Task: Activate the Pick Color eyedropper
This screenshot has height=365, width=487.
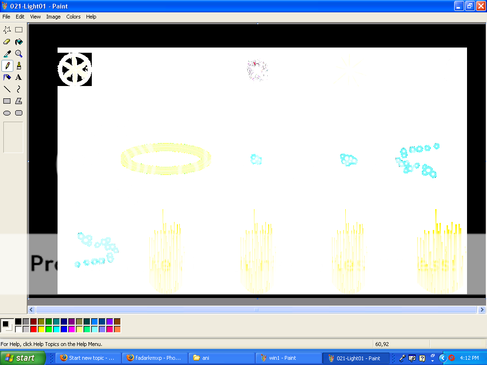Action: click(x=7, y=54)
